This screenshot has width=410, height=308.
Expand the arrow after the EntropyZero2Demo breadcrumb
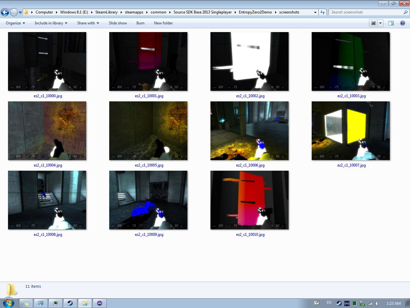point(276,12)
